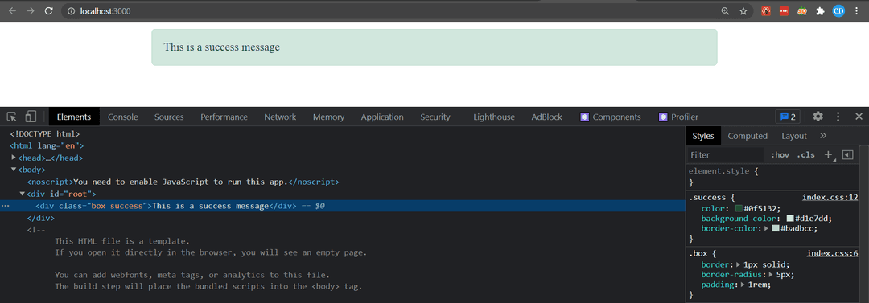Open the index.css:6 source link
The width and height of the screenshot is (869, 303).
coord(832,253)
